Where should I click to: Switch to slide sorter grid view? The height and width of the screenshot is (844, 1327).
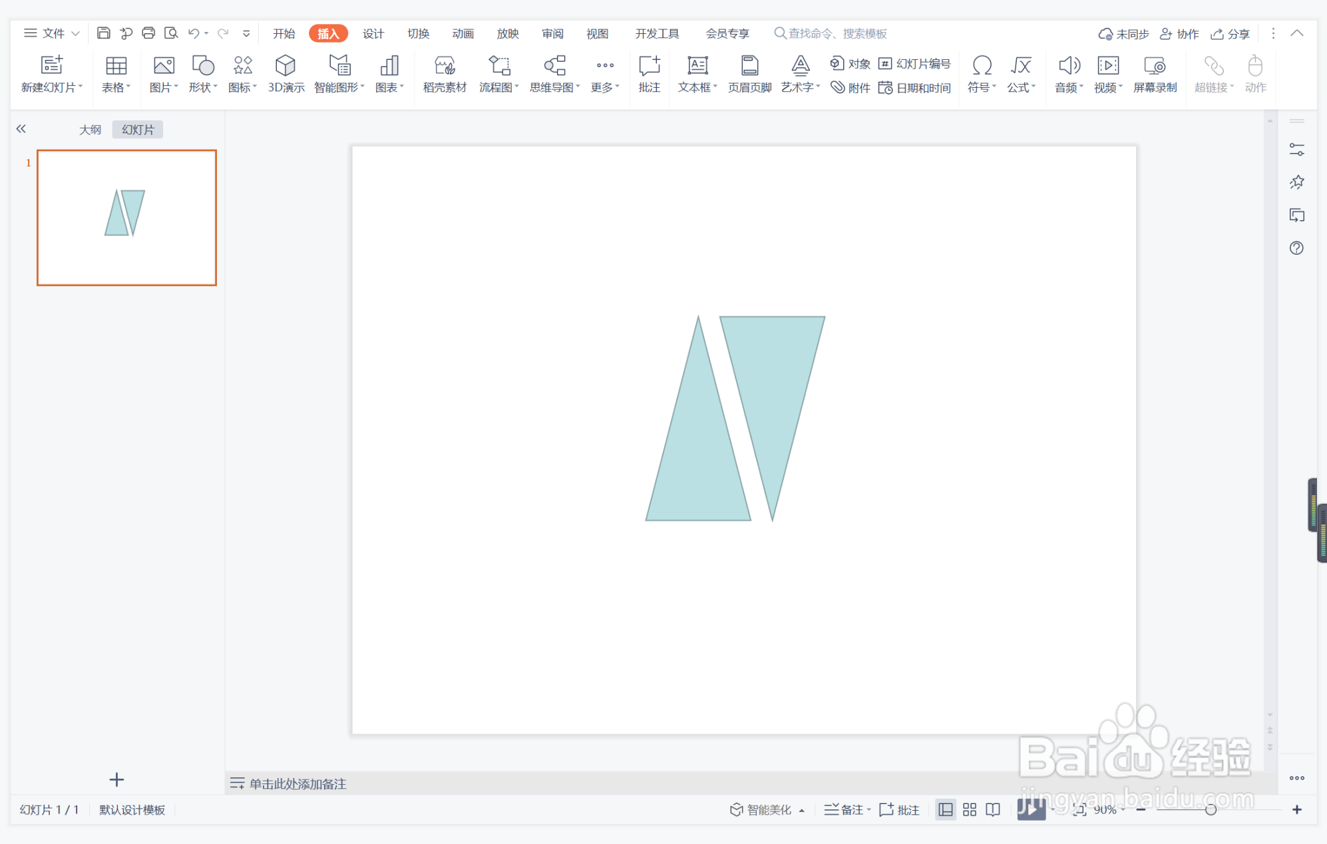pos(969,809)
